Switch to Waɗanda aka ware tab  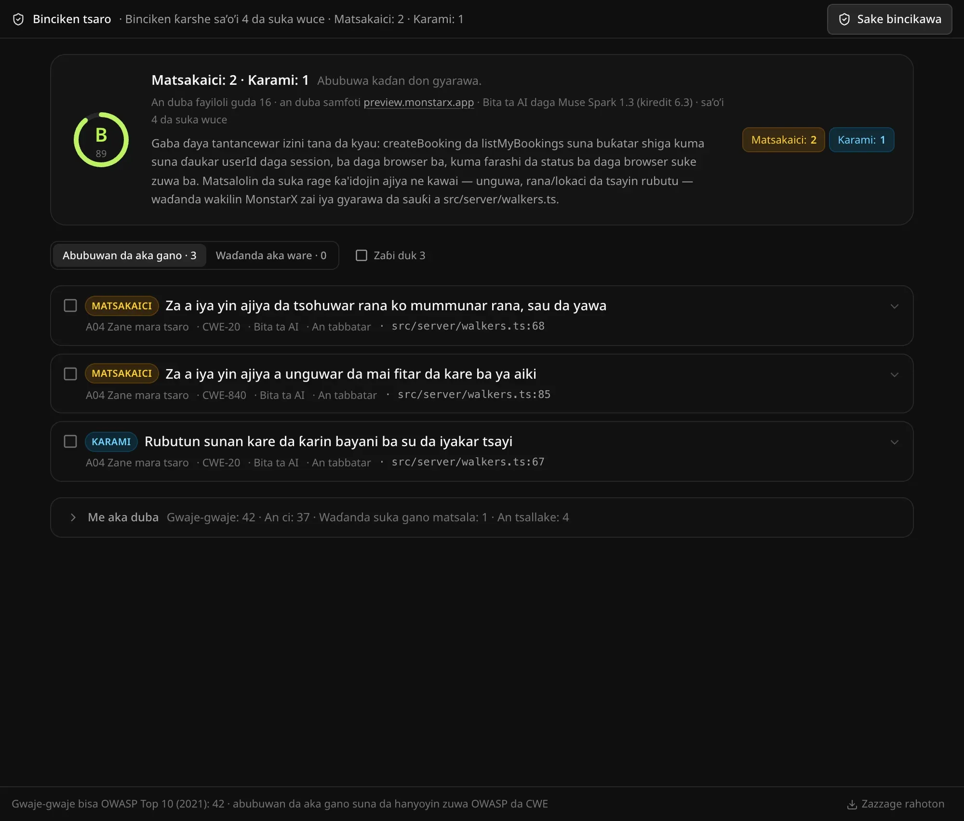(271, 255)
